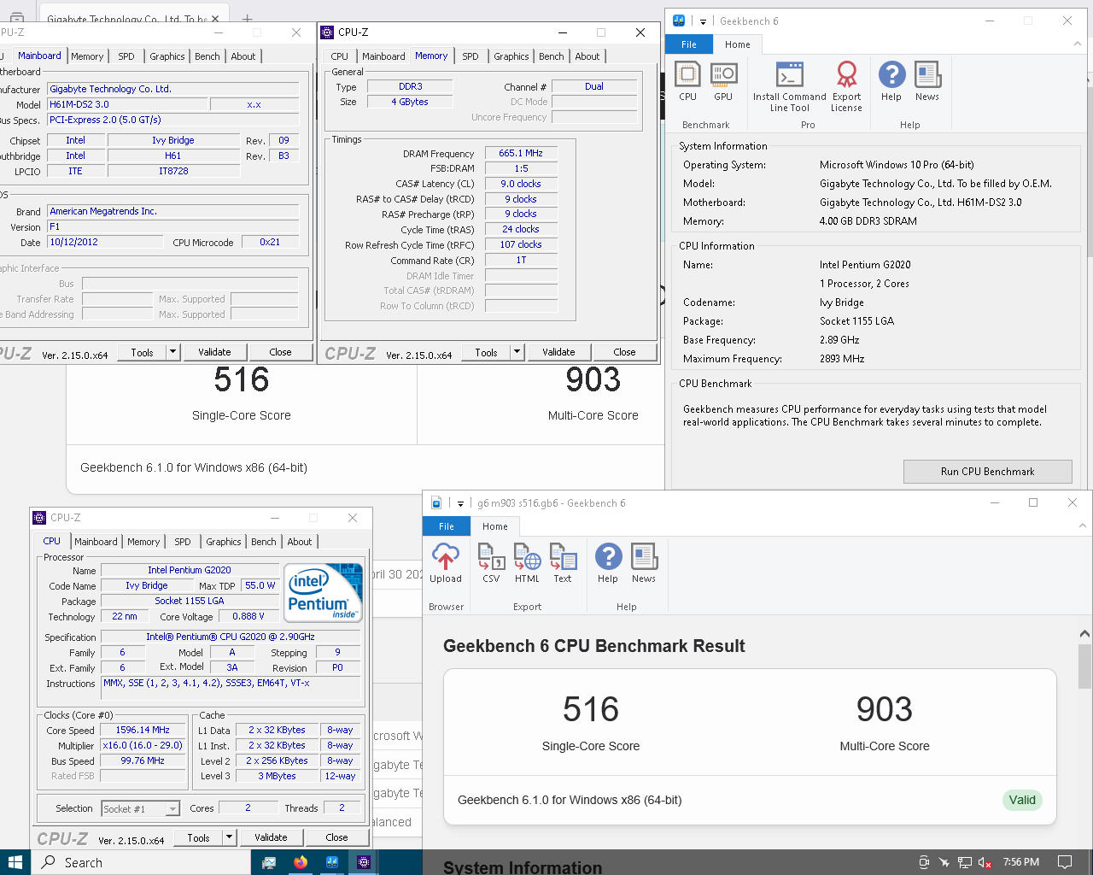Click Validate in CPU-Z CPU window
The height and width of the screenshot is (875, 1093).
click(x=271, y=837)
